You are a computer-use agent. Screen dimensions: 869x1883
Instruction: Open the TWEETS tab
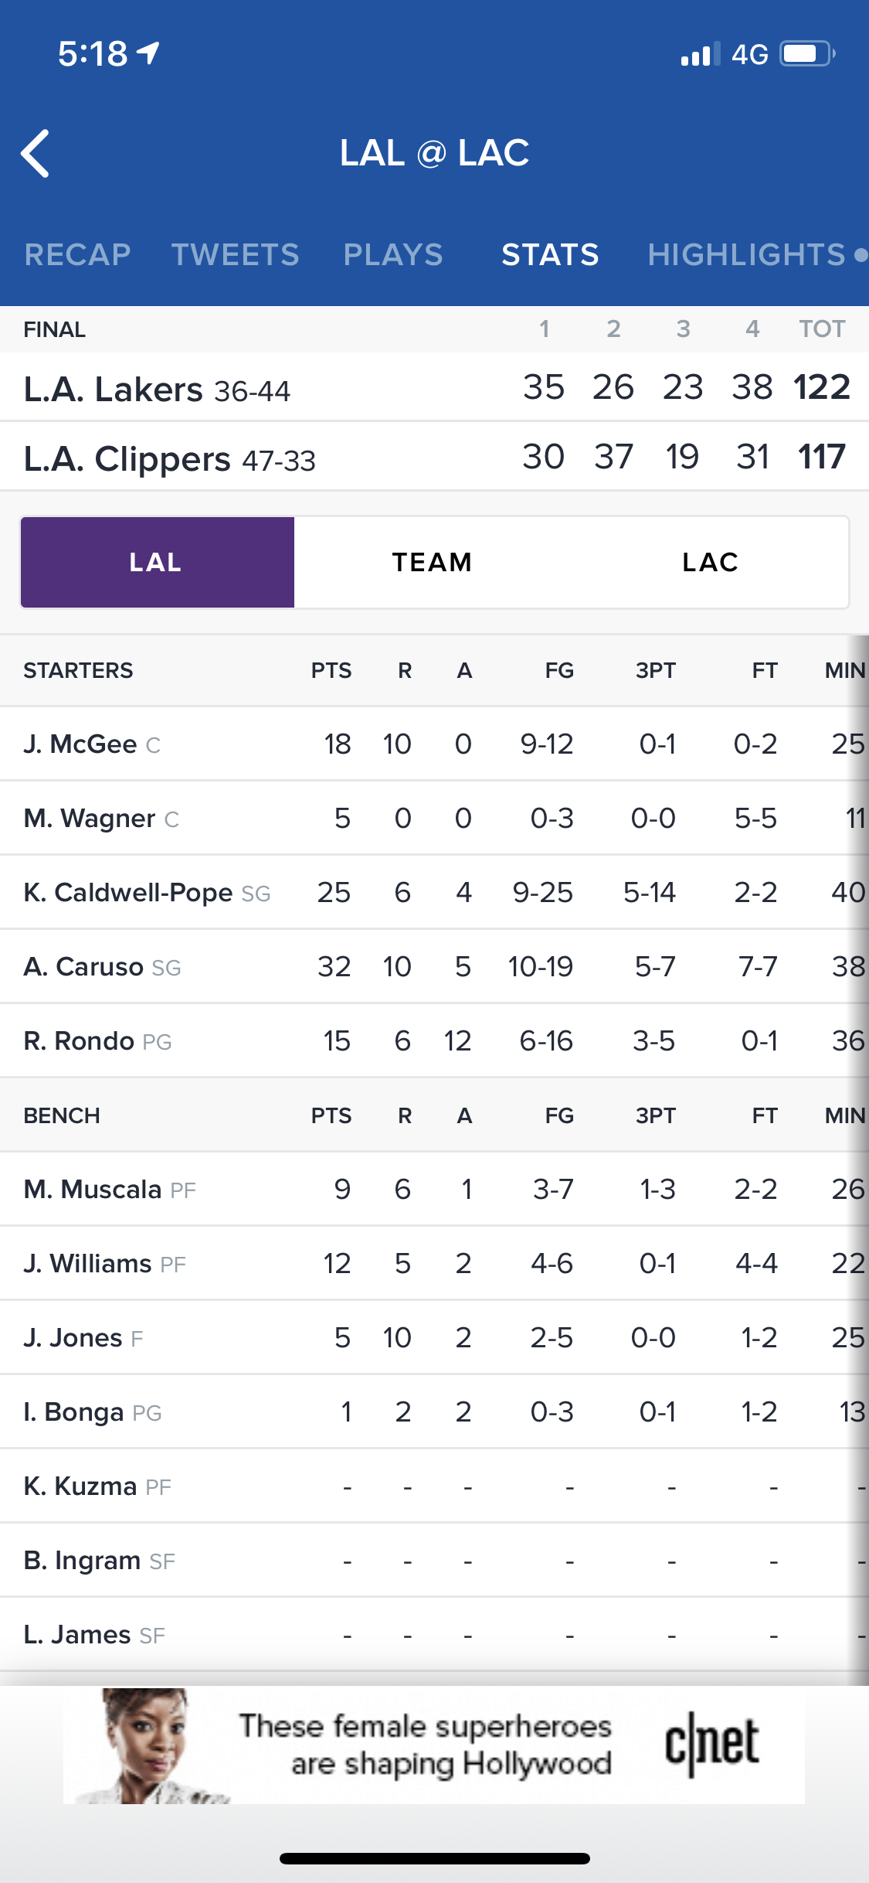(235, 254)
